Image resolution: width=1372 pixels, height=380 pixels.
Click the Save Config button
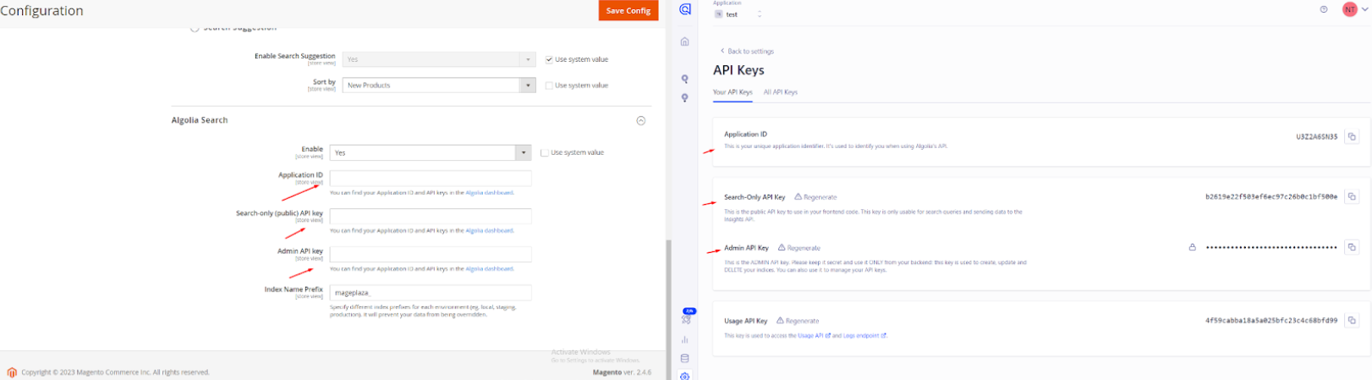pyautogui.click(x=628, y=10)
